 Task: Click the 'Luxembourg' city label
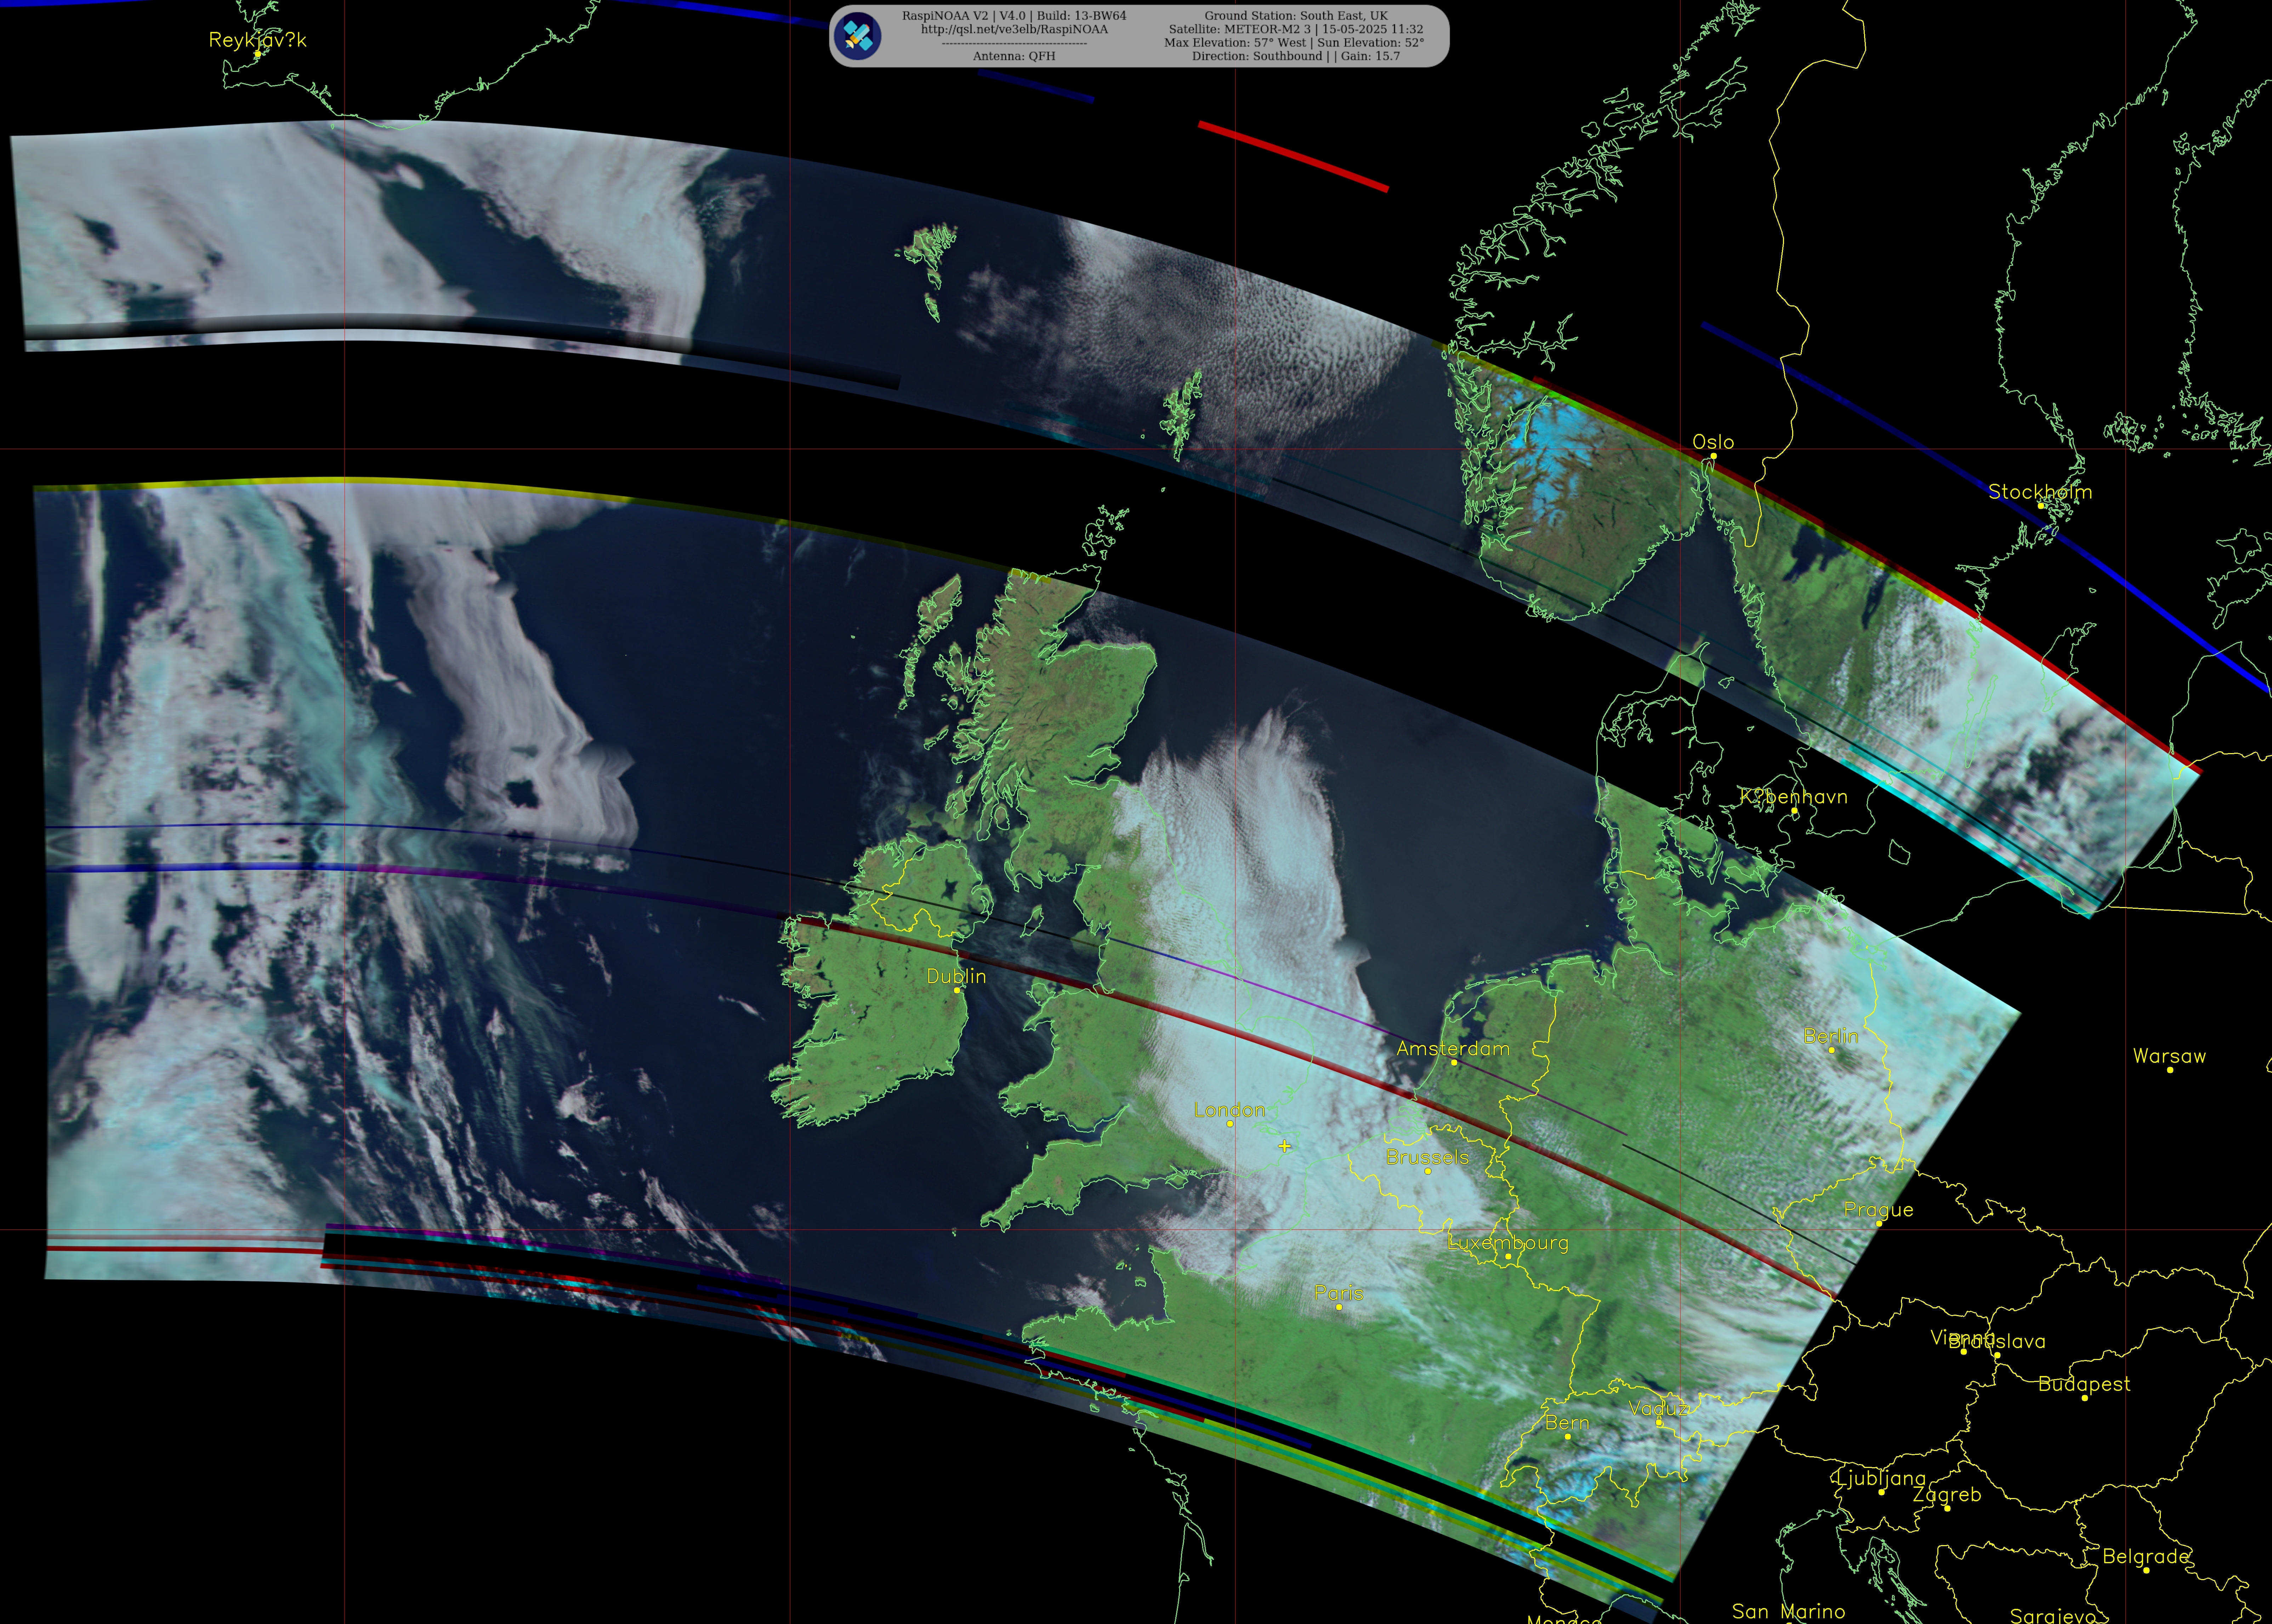tap(1508, 1243)
